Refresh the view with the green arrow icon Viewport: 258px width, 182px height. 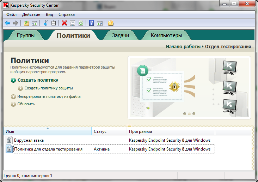(x=81, y=23)
